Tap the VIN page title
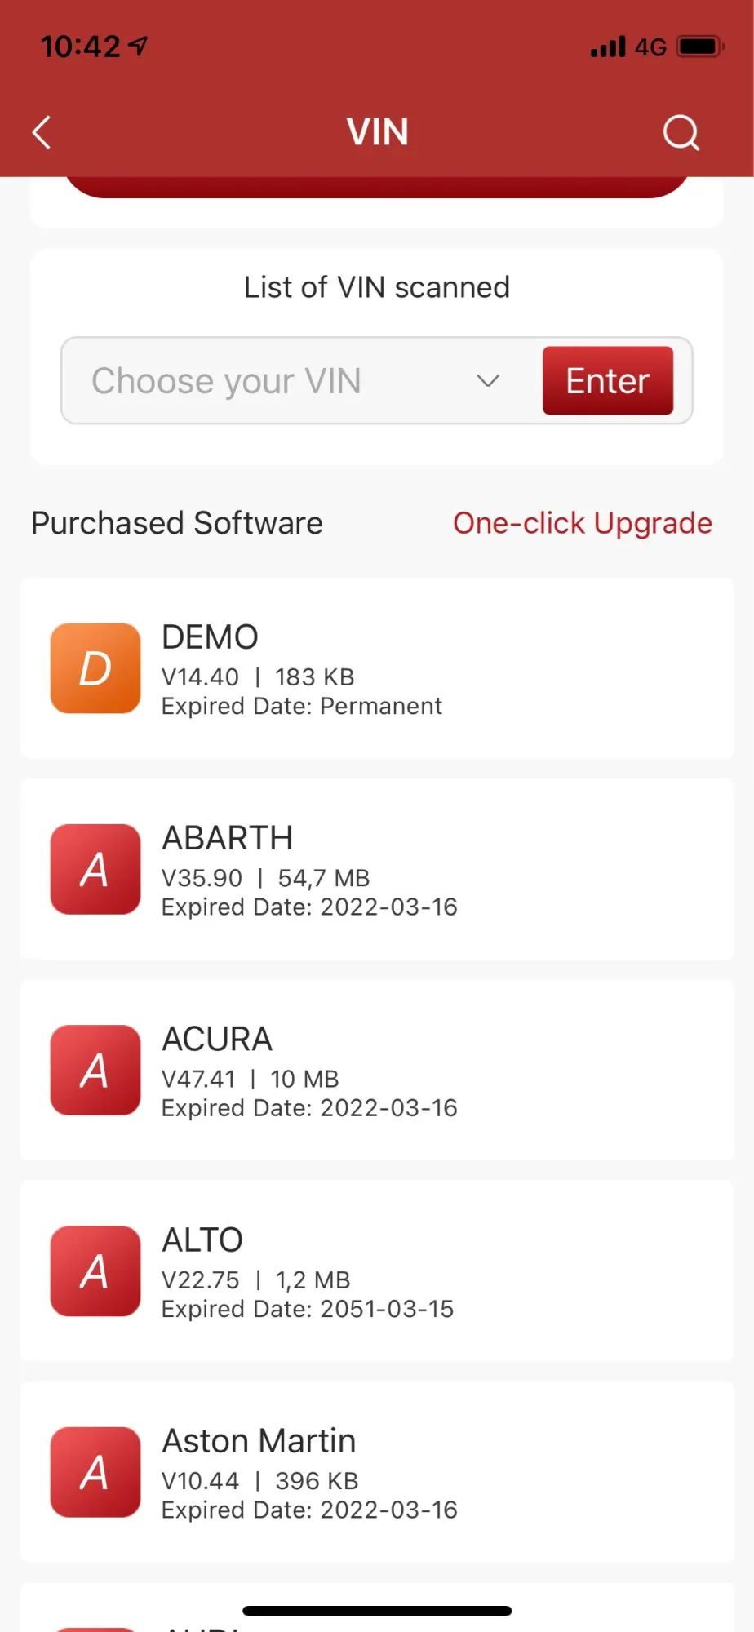 [377, 132]
